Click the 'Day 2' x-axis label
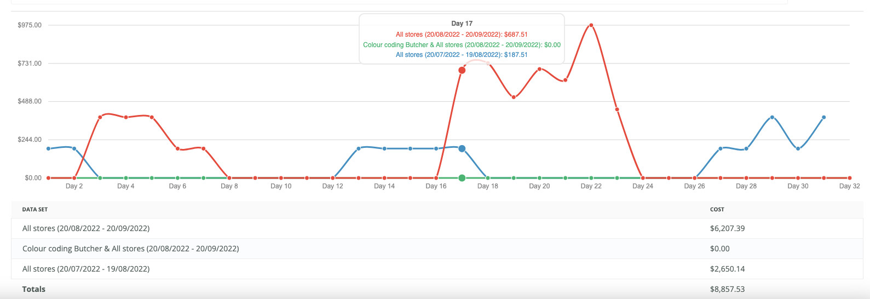This screenshot has width=870, height=299. tap(74, 186)
